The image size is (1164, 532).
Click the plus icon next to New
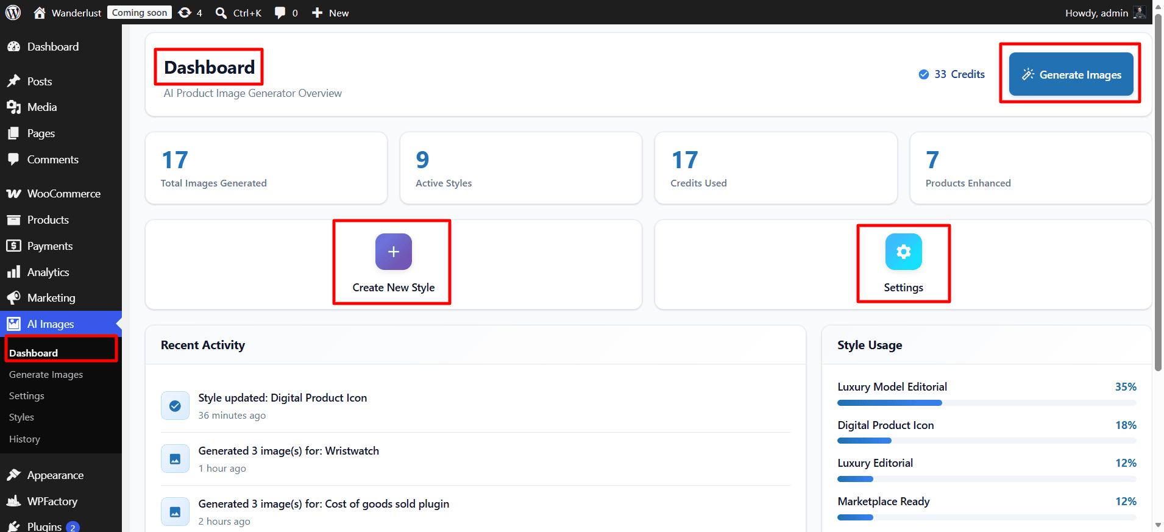(317, 13)
